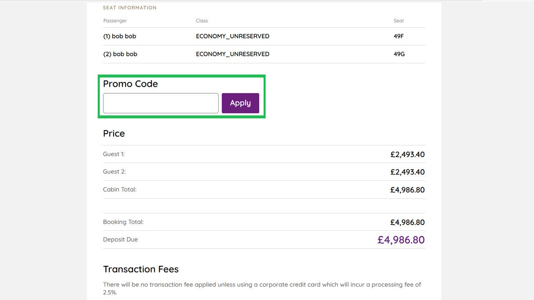Click the Cabin Total amount £4,986.80
This screenshot has width=534, height=300.
coord(408,190)
